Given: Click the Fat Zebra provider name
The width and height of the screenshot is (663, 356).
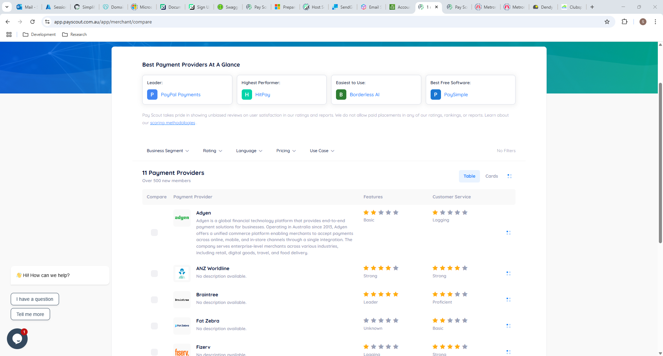Looking at the screenshot, I should coord(208,321).
